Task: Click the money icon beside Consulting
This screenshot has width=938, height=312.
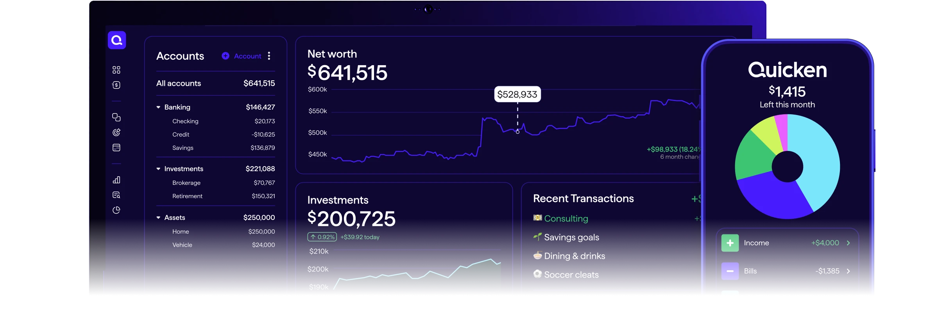Action: click(538, 218)
